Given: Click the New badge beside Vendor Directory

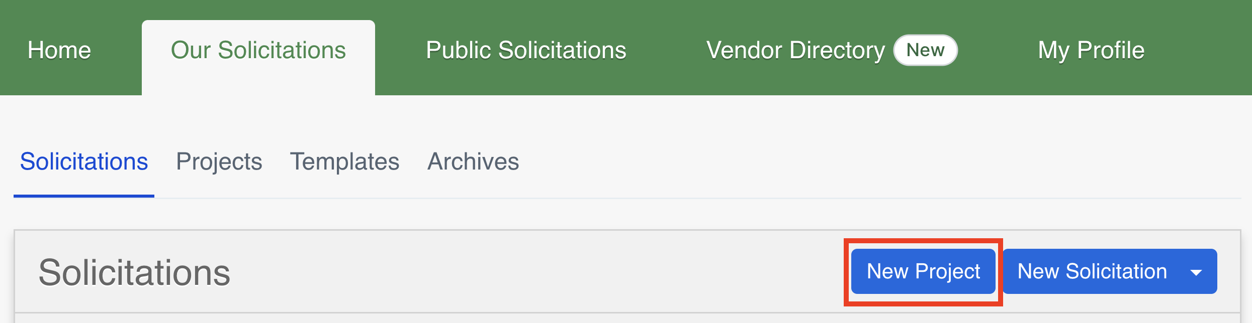Looking at the screenshot, I should point(925,50).
